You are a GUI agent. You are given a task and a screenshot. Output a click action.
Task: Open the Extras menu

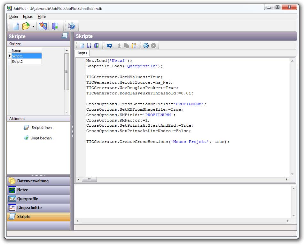click(x=28, y=17)
